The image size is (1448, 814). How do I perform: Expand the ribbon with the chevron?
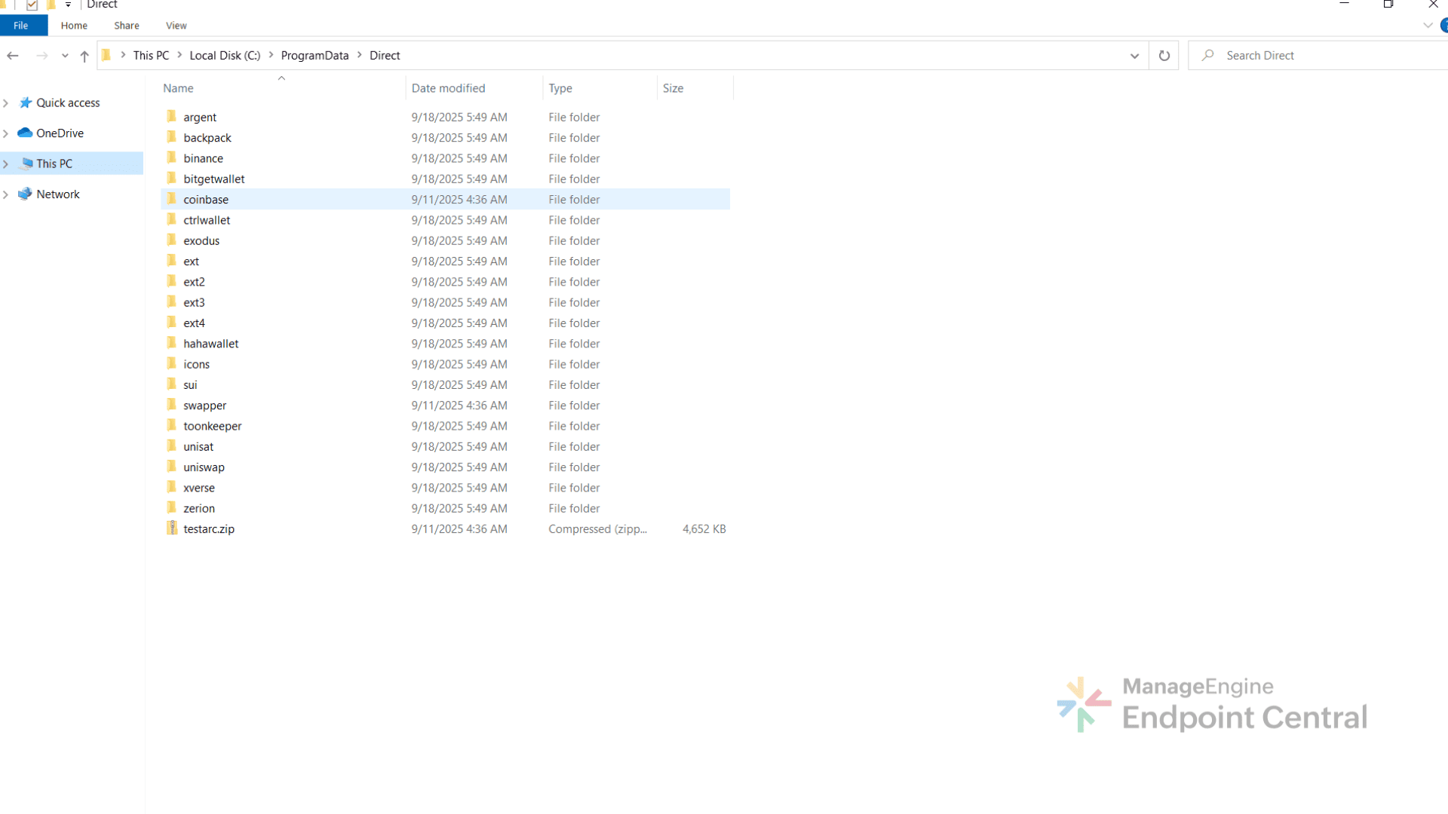click(x=1427, y=26)
